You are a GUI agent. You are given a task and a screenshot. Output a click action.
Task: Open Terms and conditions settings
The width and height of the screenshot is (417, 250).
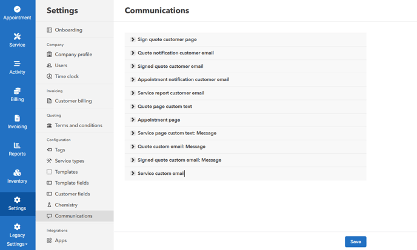(78, 125)
